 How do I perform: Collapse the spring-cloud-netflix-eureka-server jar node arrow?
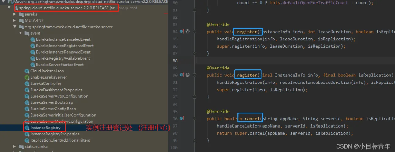click(9, 8)
